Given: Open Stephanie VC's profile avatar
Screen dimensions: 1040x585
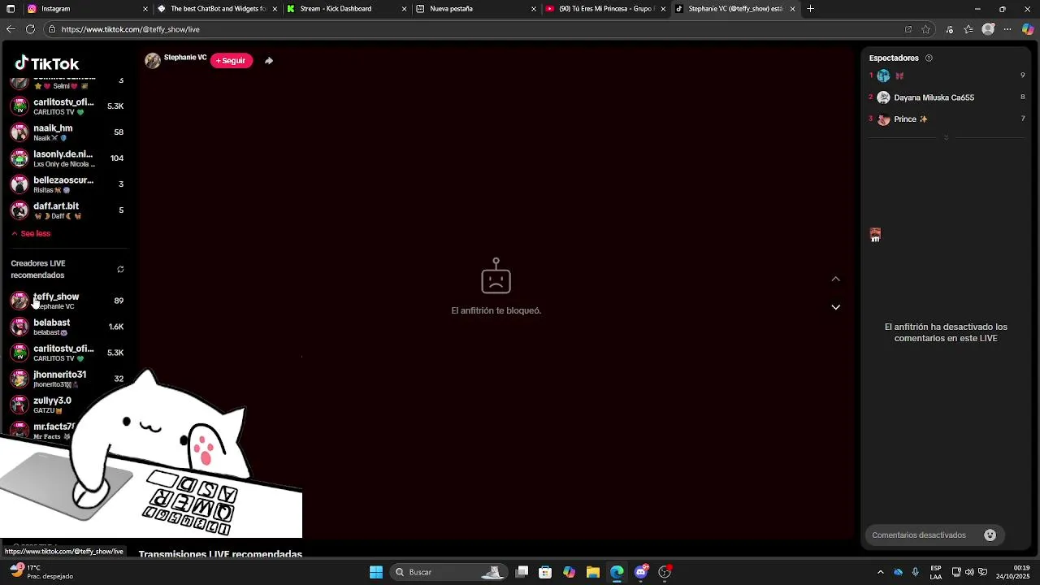Looking at the screenshot, I should tap(153, 61).
